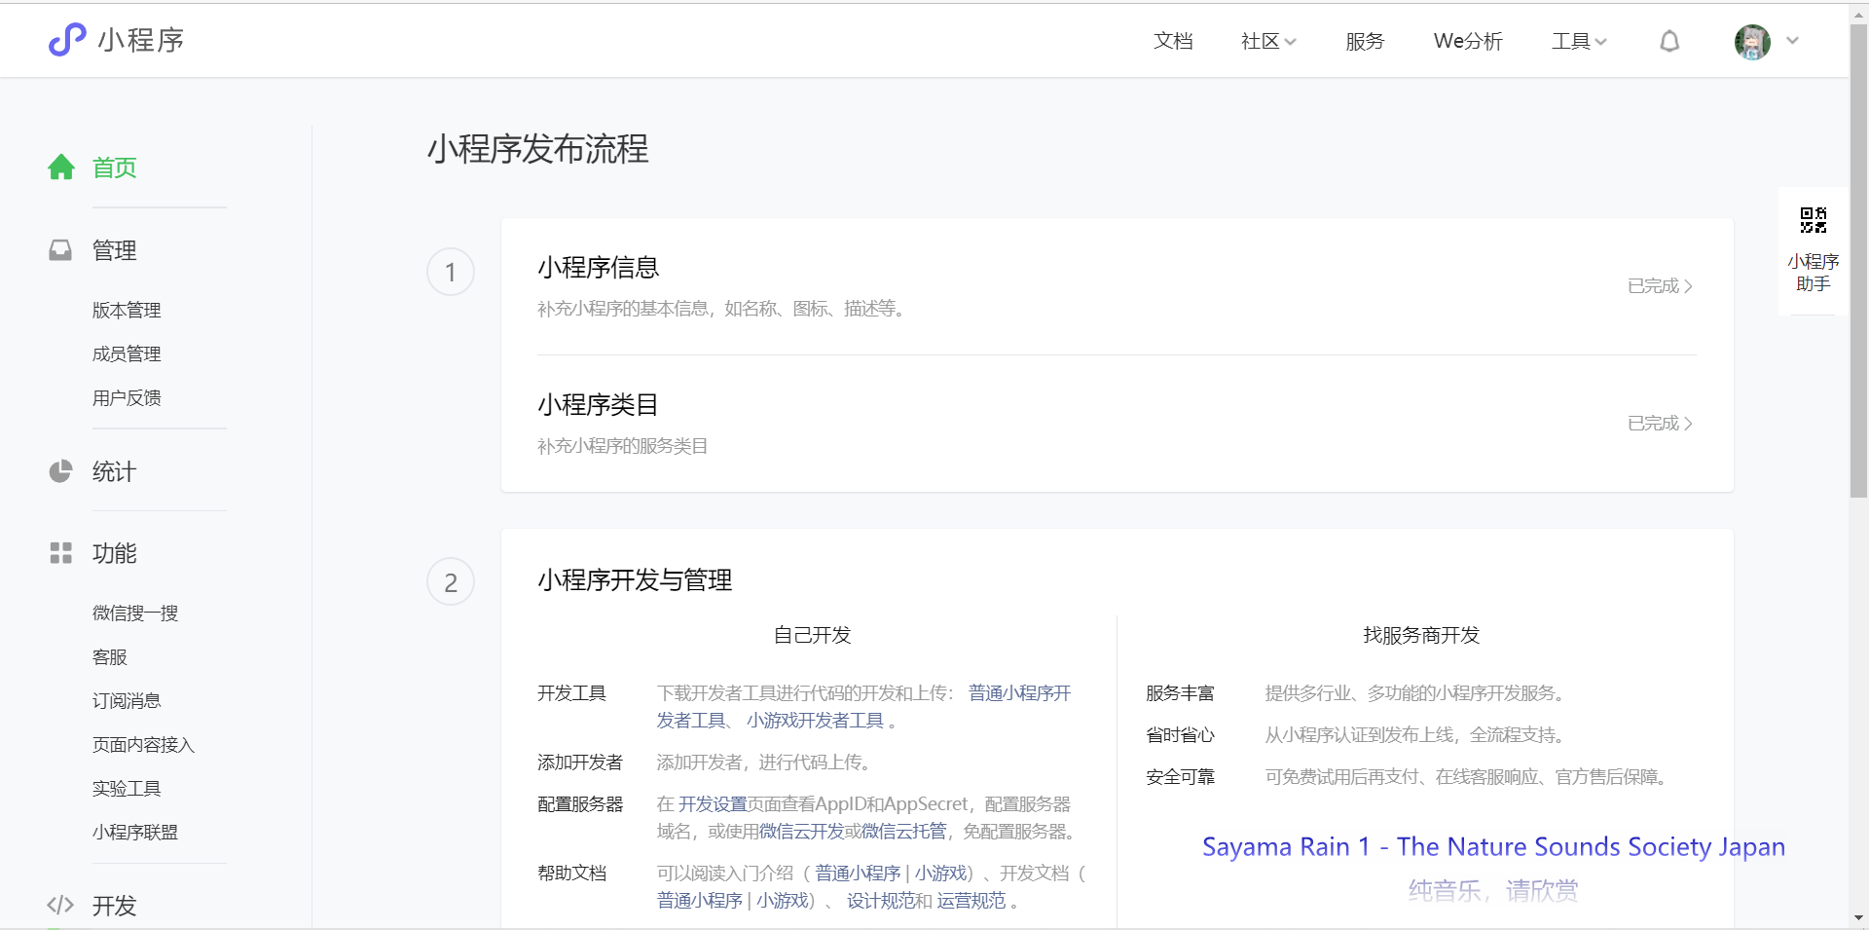Open We分析 from the top bar
Viewport: 1869px width, 930px height.
[1467, 41]
